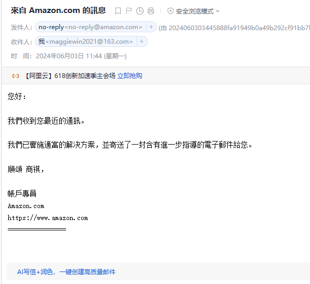Click the safe browsing shield icon
Screen dimensions: 310x284
(x=171, y=11)
